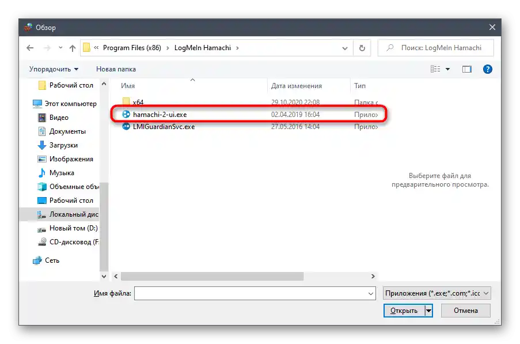The width and height of the screenshot is (520, 344).
Task: Focus the LogMeIn Hamachi search field
Action: pyautogui.click(x=436, y=48)
